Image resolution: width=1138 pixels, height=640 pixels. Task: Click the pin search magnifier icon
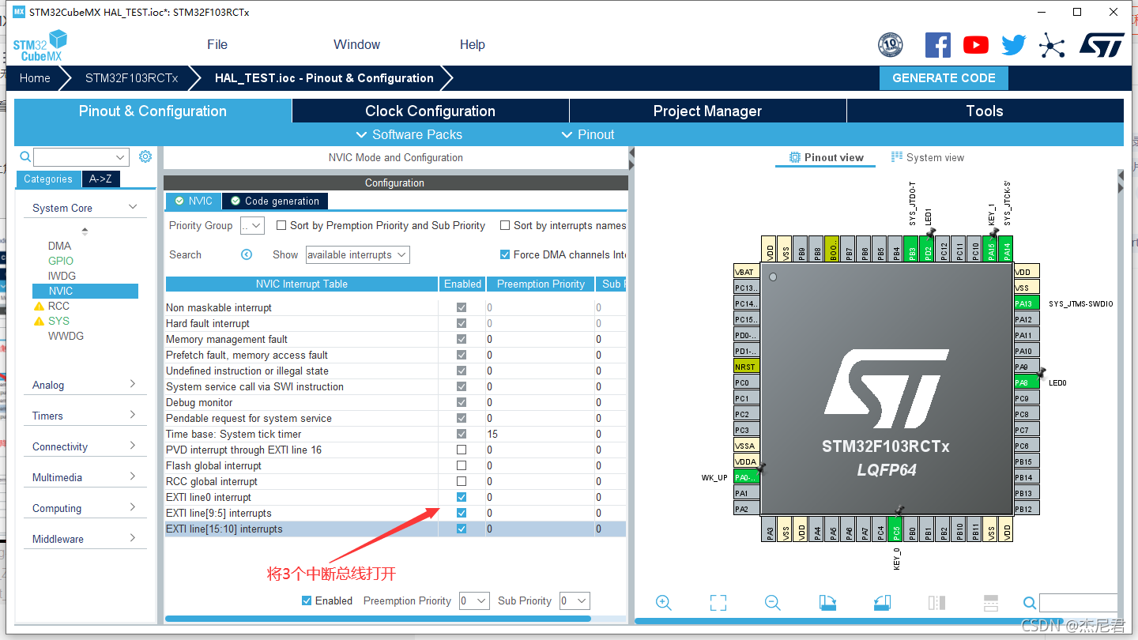[1029, 603]
